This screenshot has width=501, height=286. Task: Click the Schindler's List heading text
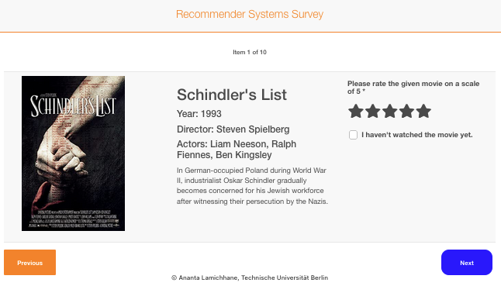pos(232,95)
